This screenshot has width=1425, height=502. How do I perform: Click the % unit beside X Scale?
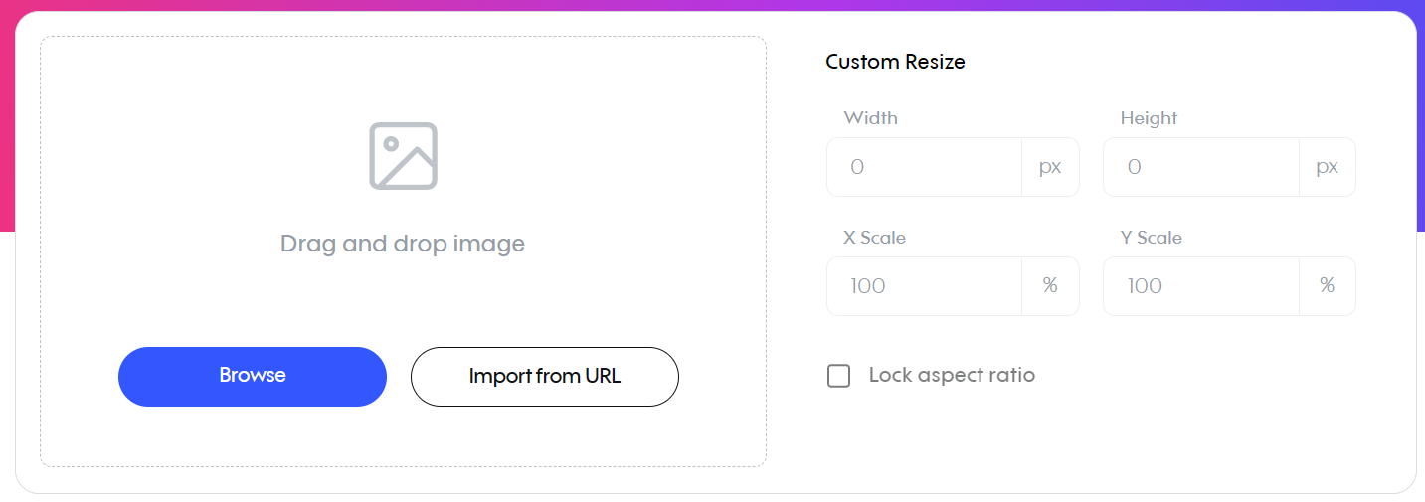pos(1050,286)
